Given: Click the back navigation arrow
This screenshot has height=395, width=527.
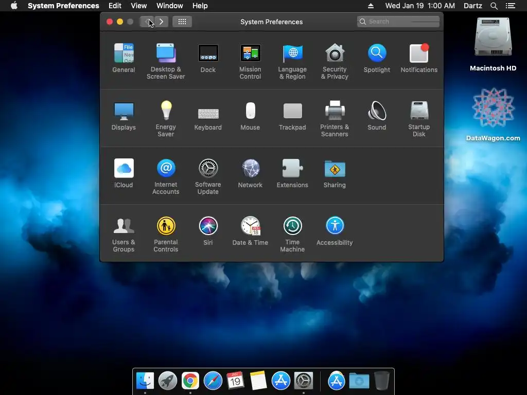Looking at the screenshot, I should tap(147, 22).
